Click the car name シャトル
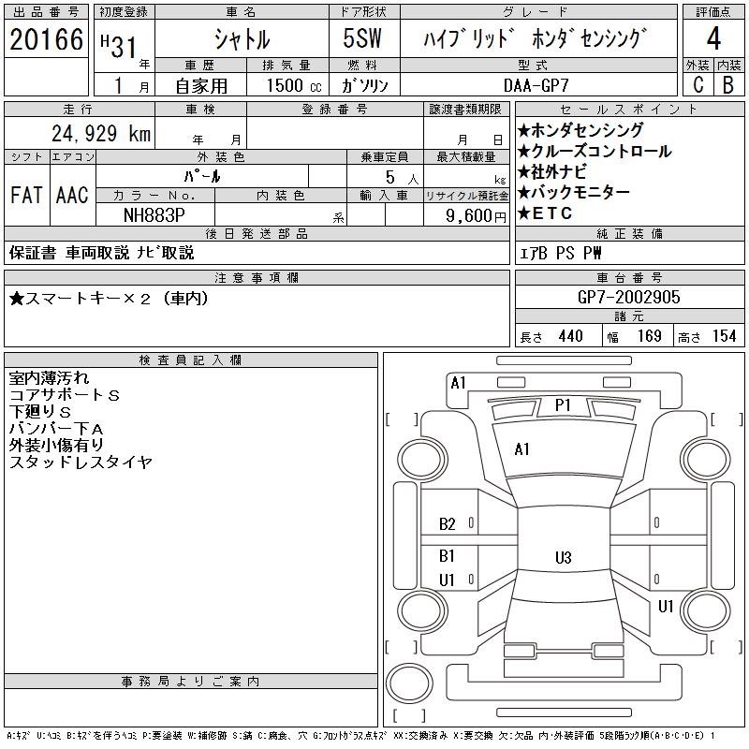Screen dimensions: 749x749 click(242, 38)
